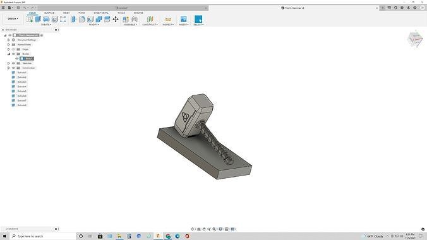Screen dimensions: 427x240
Task: Select the Extrude tool in Create group
Action: click(x=38, y=19)
